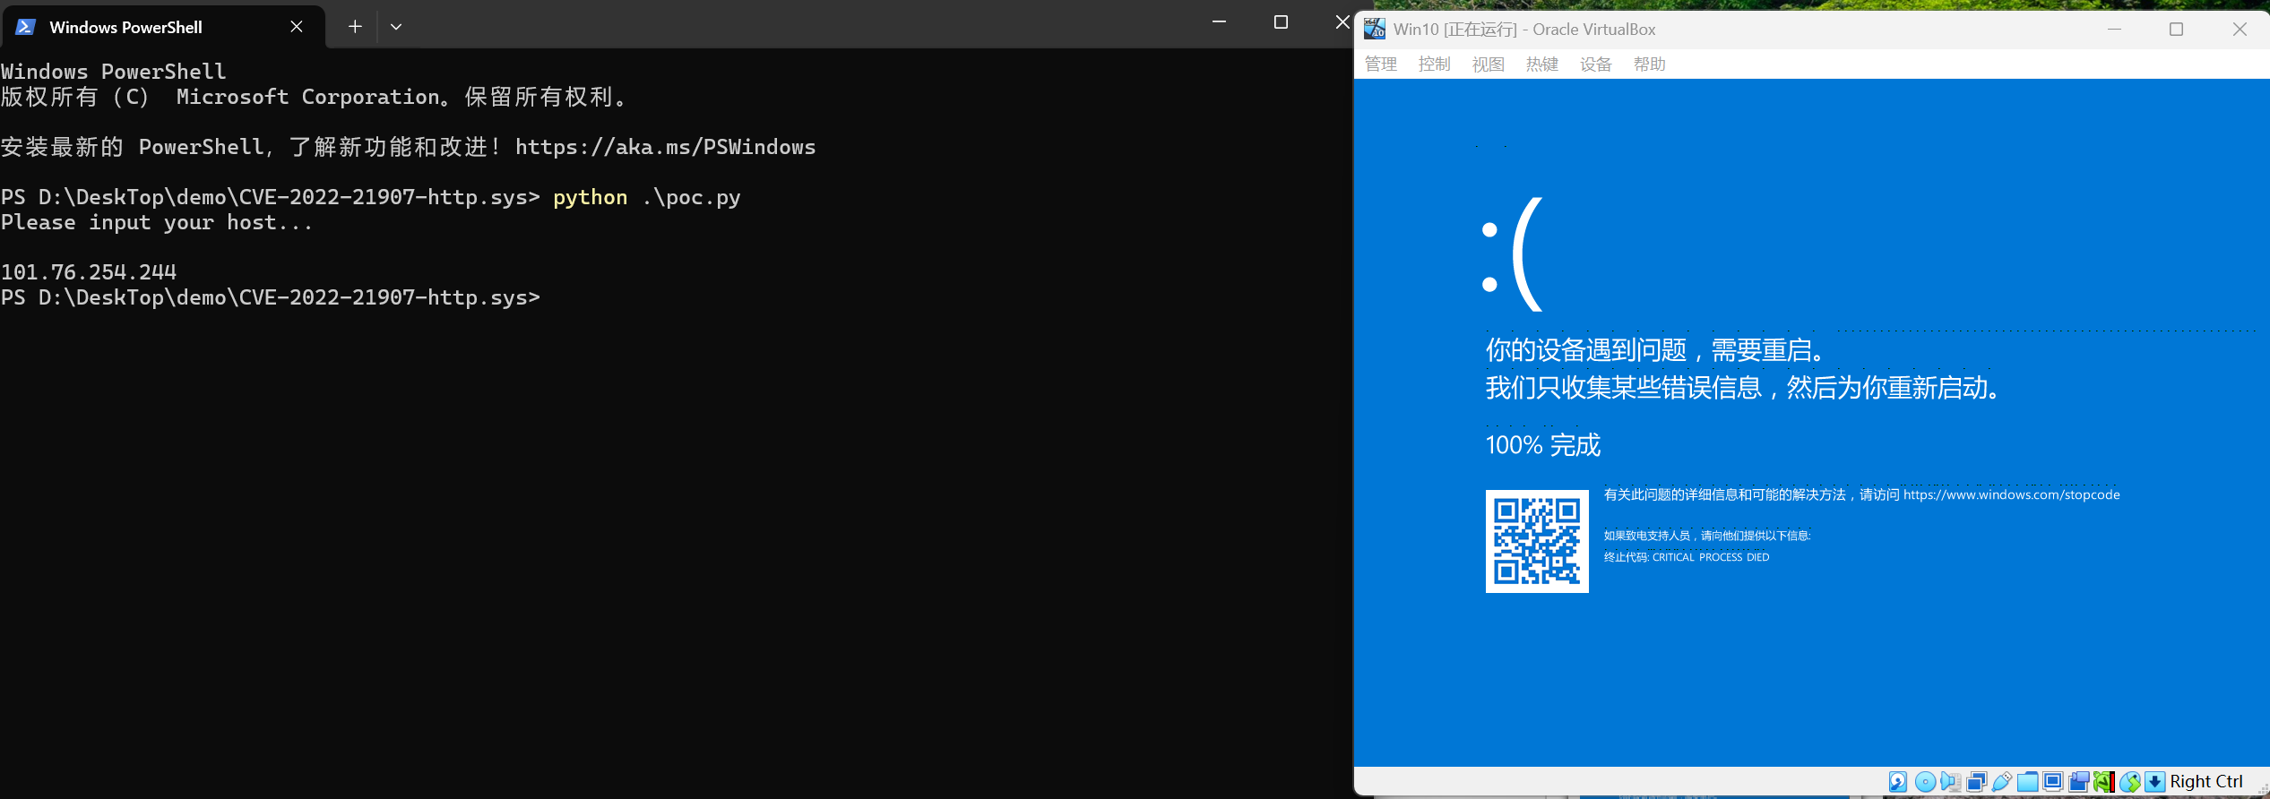Click the hard disk activity icon in VirtualBox status bar
The image size is (2270, 799).
click(x=1898, y=782)
